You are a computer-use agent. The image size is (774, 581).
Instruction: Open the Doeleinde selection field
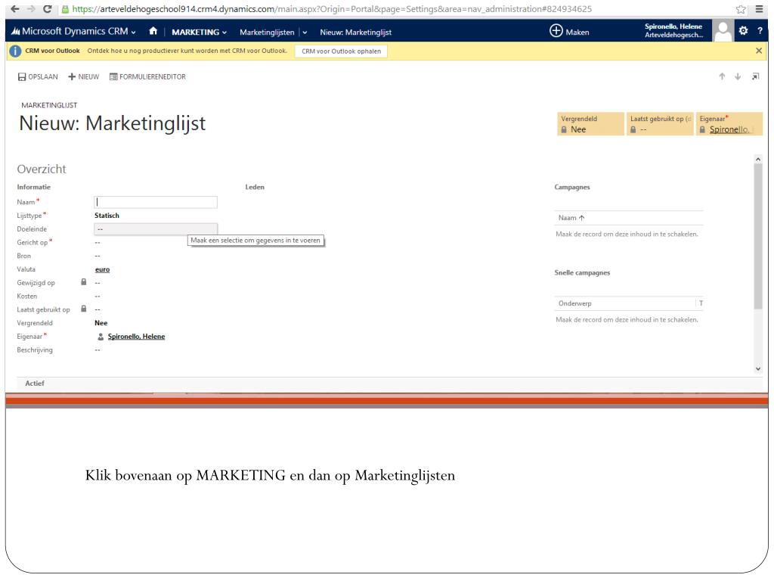coord(155,228)
